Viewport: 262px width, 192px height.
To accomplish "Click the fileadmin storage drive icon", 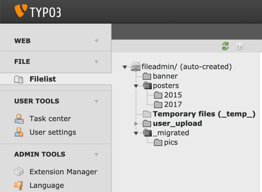I will (x=136, y=67).
